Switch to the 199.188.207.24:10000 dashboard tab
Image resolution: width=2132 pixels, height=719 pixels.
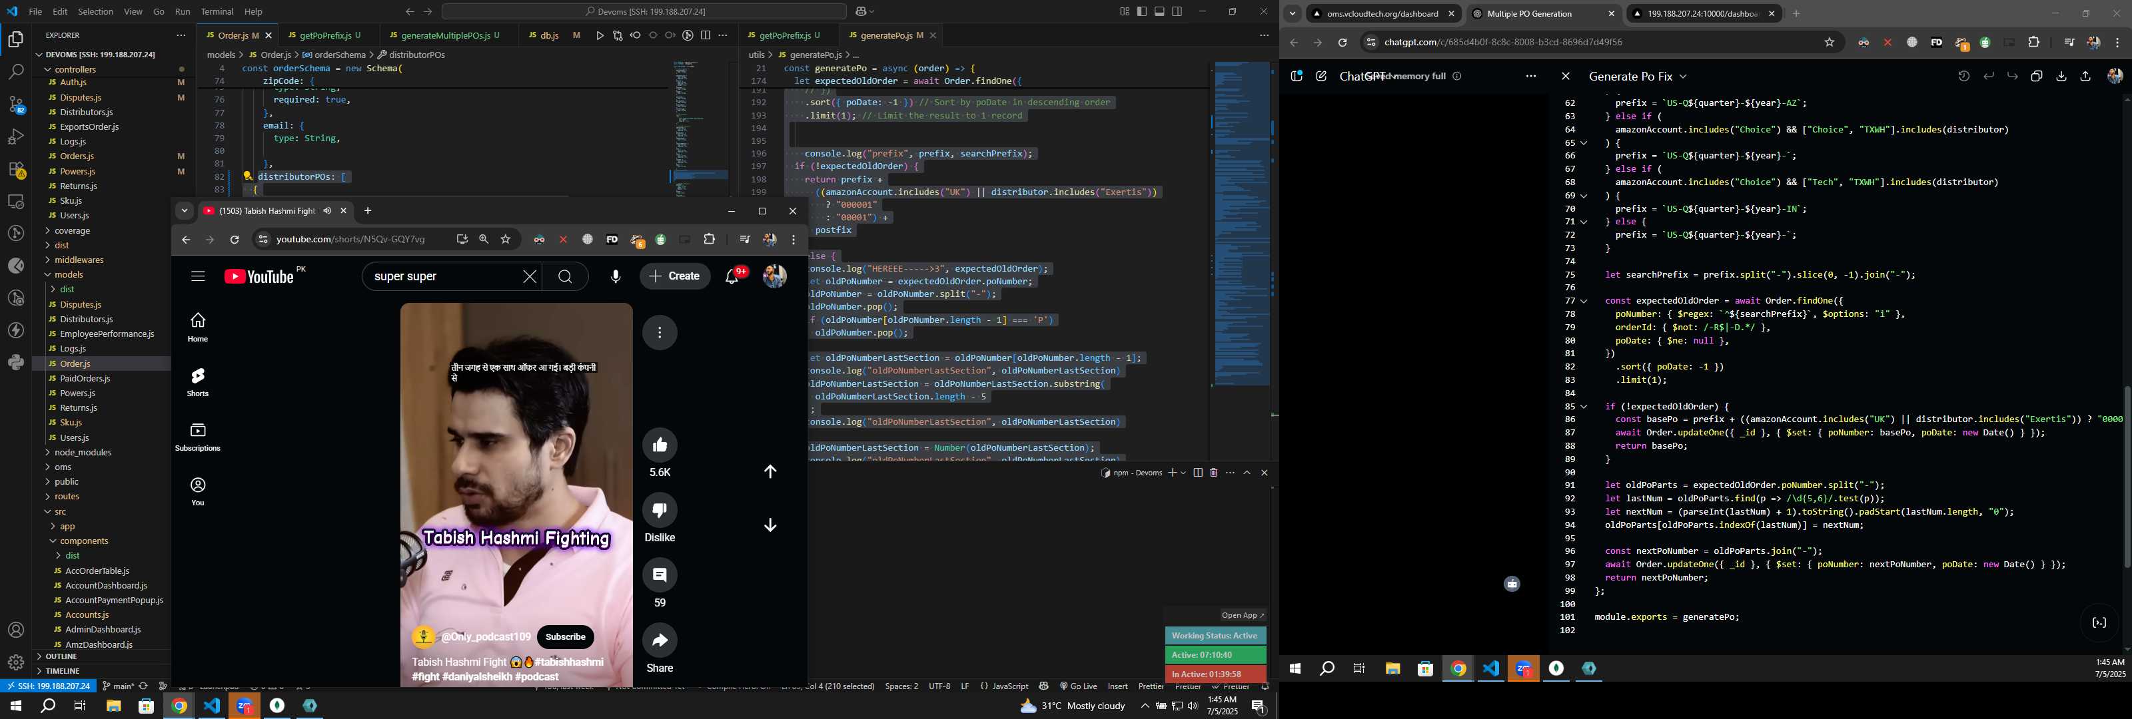tap(1702, 14)
